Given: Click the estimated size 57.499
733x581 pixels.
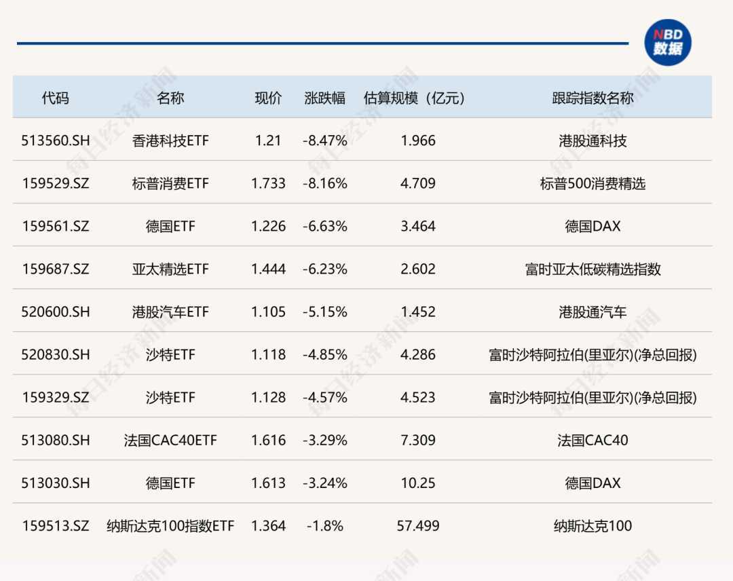Looking at the screenshot, I should click(418, 526).
